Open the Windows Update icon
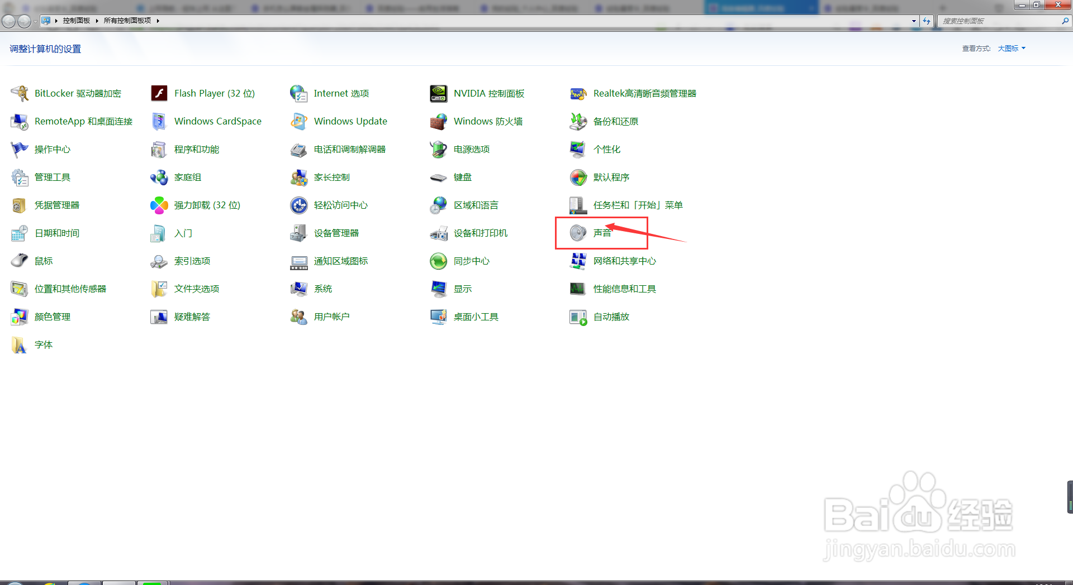 [299, 121]
